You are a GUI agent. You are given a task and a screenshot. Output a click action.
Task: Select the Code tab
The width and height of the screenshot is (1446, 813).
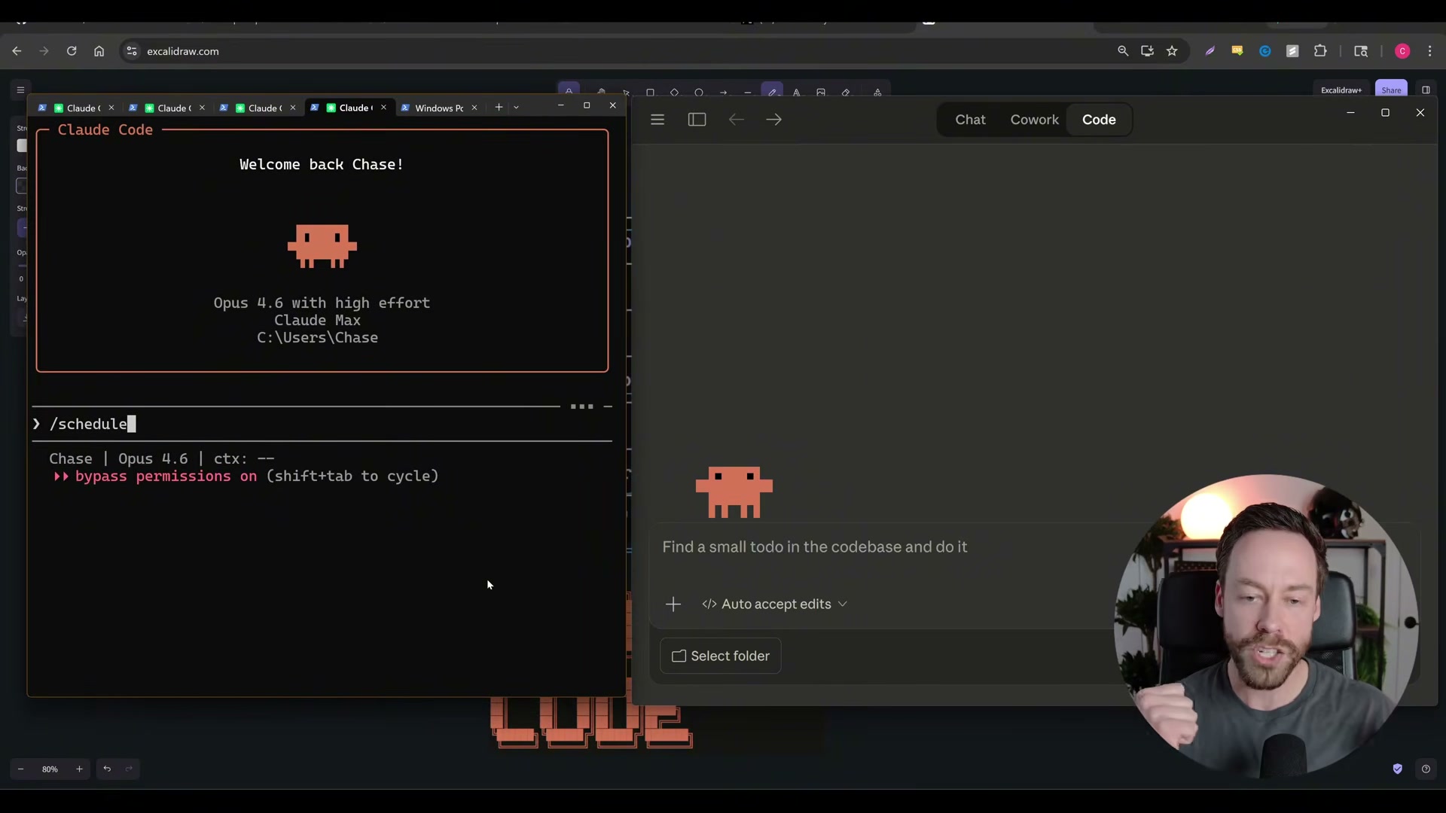[x=1099, y=120]
